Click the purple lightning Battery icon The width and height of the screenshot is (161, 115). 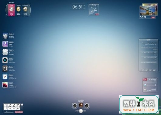pos(5,44)
